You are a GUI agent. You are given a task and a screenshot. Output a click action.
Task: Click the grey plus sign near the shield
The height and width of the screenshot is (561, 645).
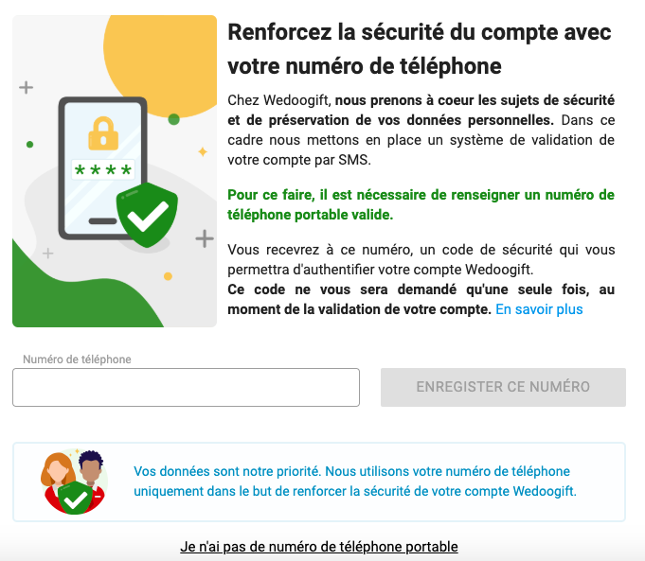coord(205,238)
